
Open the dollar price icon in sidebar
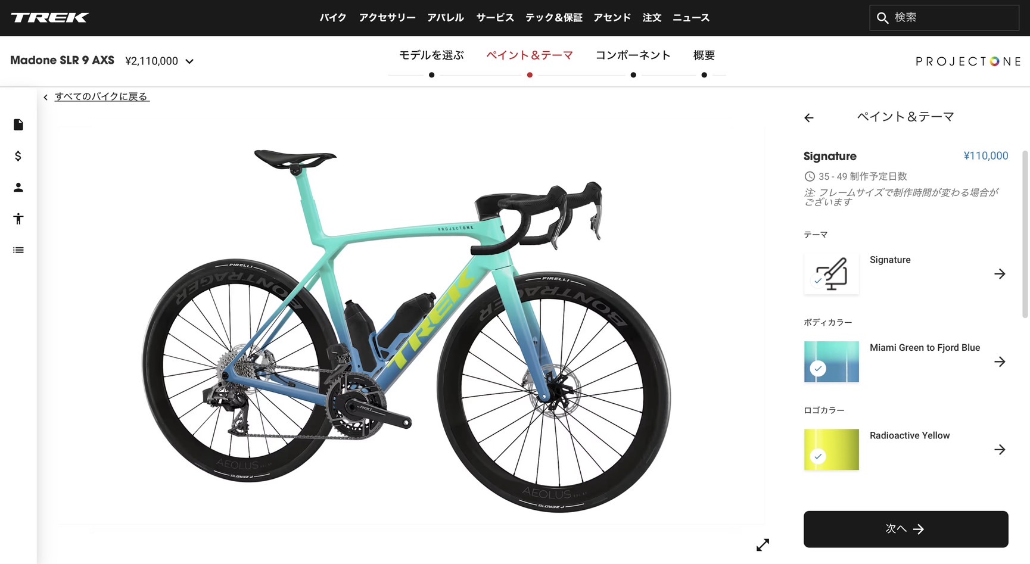pos(18,156)
